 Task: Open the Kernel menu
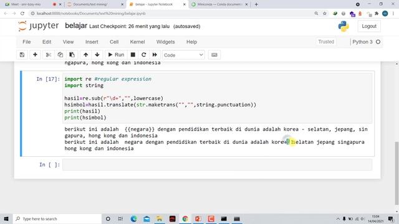coord(137,42)
